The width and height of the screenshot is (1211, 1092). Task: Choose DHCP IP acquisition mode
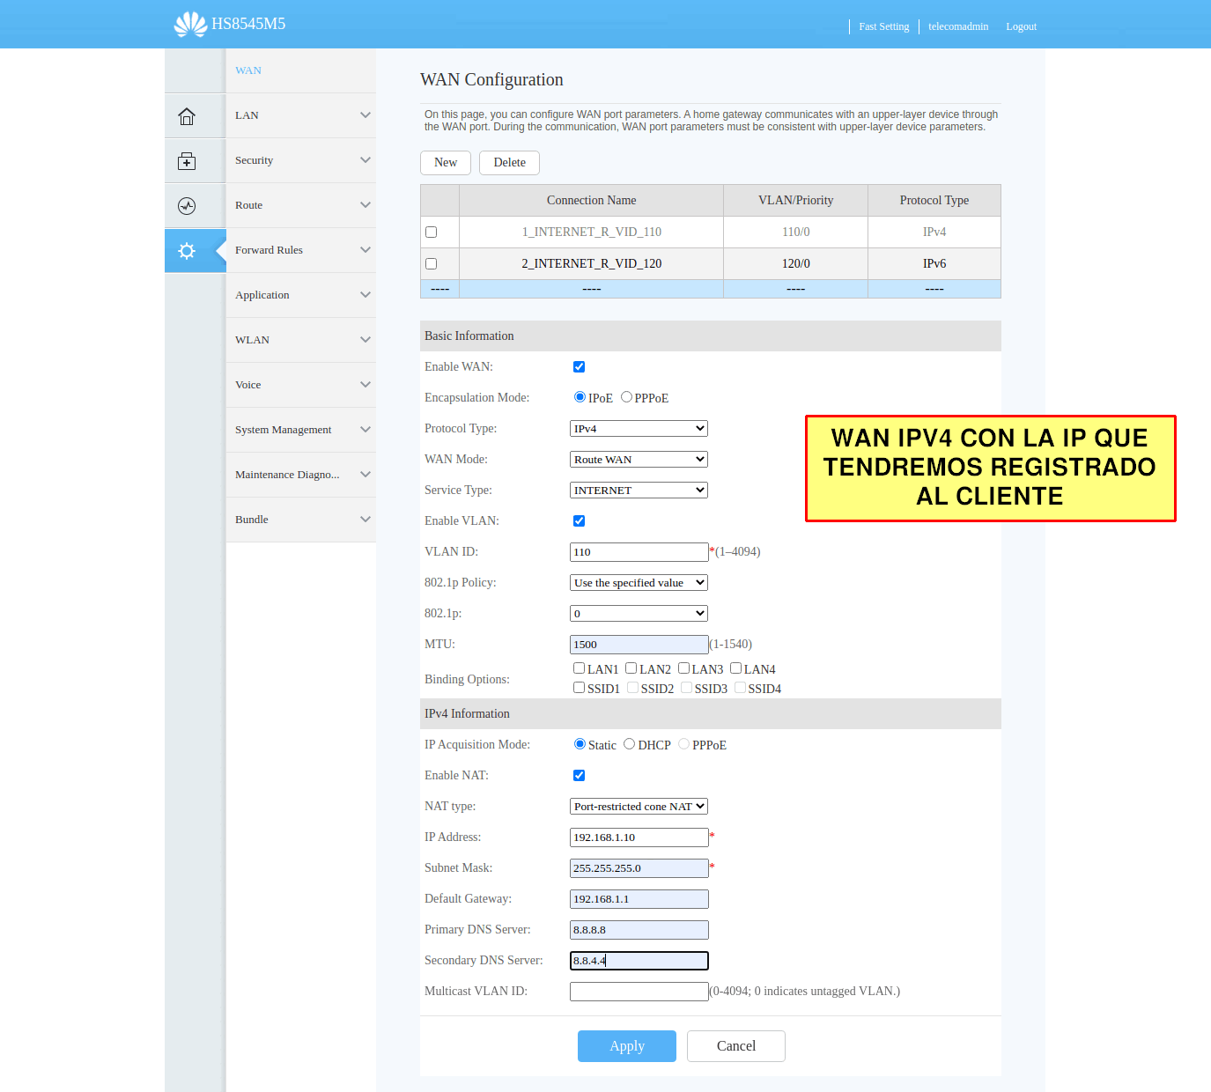pos(630,744)
